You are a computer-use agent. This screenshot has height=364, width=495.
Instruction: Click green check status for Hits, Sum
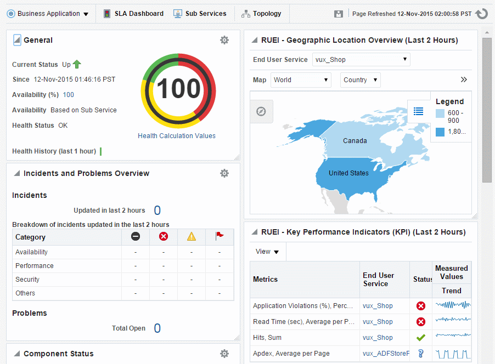pyautogui.click(x=421, y=338)
